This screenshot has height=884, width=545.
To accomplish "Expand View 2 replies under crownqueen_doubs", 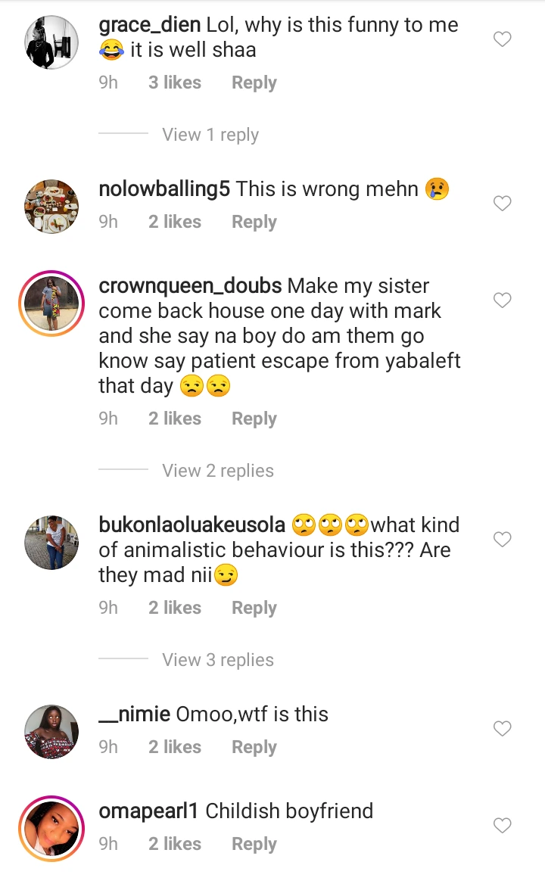I will click(x=217, y=471).
